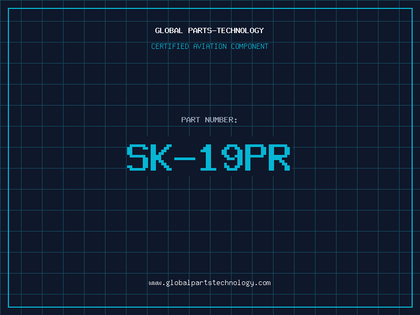This screenshot has width=420, height=315.
Task: Select the CERTIFIED AVIATION COMPONENT subtitle
Action: point(209,46)
